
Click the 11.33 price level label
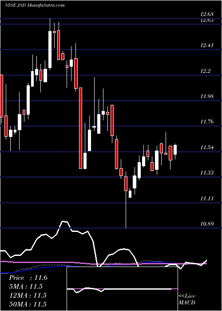207,173
